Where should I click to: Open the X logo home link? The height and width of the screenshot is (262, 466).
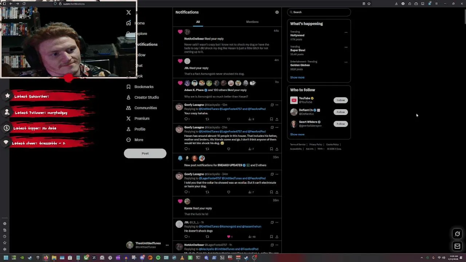coord(129,12)
